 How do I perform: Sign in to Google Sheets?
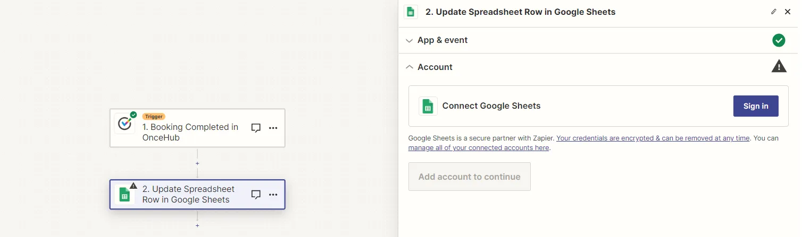[756, 106]
